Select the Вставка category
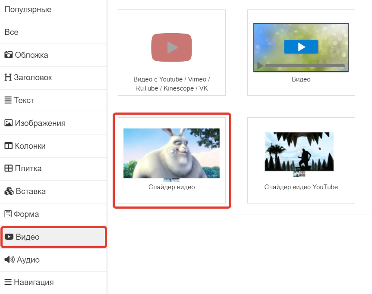This screenshot has width=372, height=294. click(x=53, y=191)
